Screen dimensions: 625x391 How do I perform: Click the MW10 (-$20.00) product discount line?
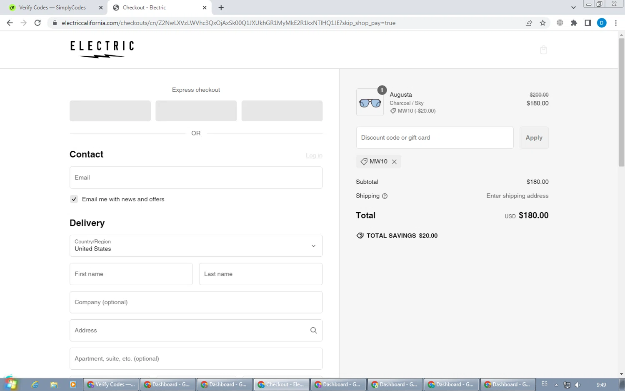(413, 111)
